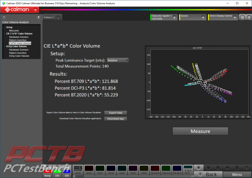This screenshot has height=178, width=252.
Task: Click the Export Data button
Action: 115,113
